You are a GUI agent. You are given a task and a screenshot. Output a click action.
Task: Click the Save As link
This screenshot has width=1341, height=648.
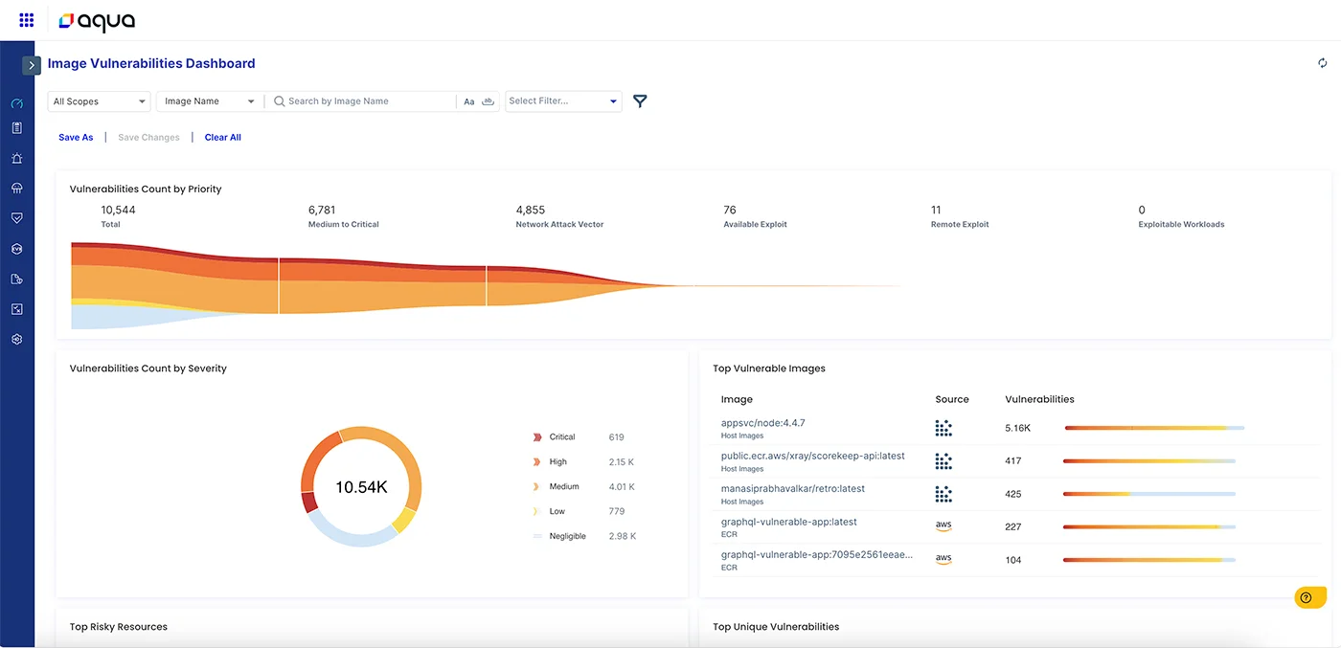coord(75,137)
